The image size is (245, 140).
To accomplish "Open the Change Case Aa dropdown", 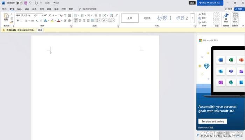I will [55, 15].
